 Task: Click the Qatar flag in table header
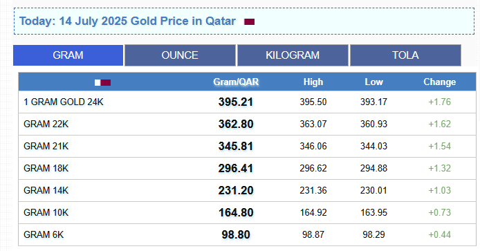tap(102, 82)
